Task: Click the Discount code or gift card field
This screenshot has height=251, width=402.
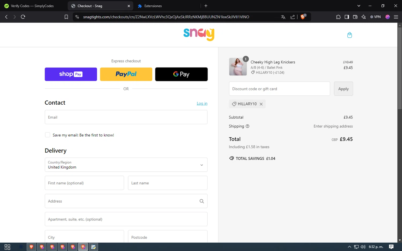Action: pos(280,89)
